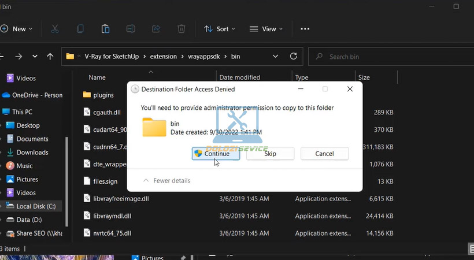
Task: Open the Downloads folder in sidebar
Action: tap(32, 153)
